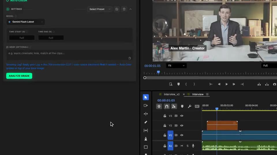Open the Gemini Flash Latest model dropdown
The image size is (277, 155).
[x=26, y=22]
